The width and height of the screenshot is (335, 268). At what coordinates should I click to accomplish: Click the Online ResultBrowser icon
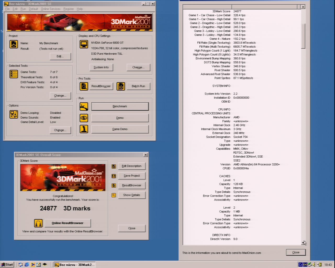click(x=38, y=223)
